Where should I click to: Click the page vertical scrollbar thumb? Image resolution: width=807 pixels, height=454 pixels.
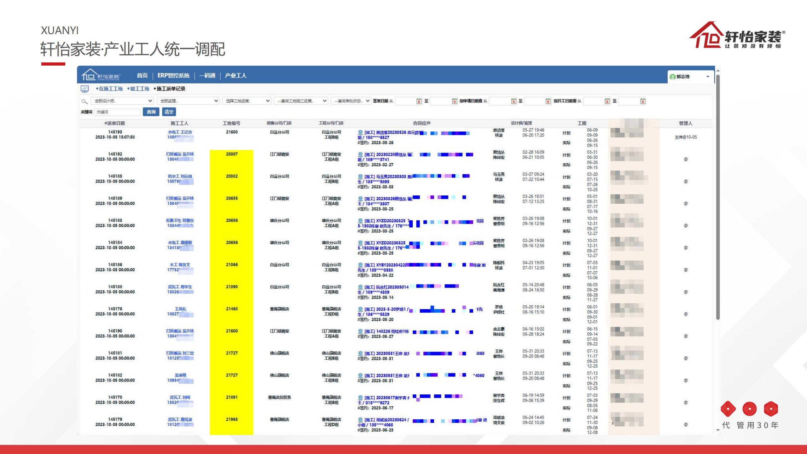point(718,197)
